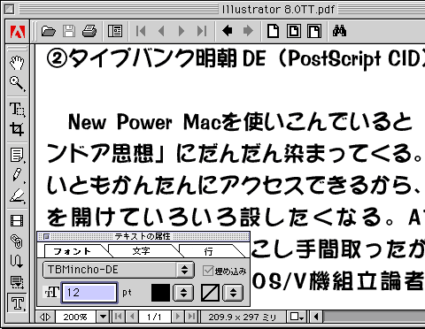The width and height of the screenshot is (425, 329).
Task: Select the Notes tool
Action: (17, 155)
